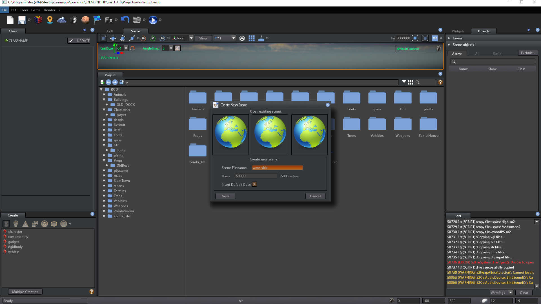The height and width of the screenshot is (304, 541).
Task: Toggle the Insert Default Cube checkbox
Action: (254, 184)
